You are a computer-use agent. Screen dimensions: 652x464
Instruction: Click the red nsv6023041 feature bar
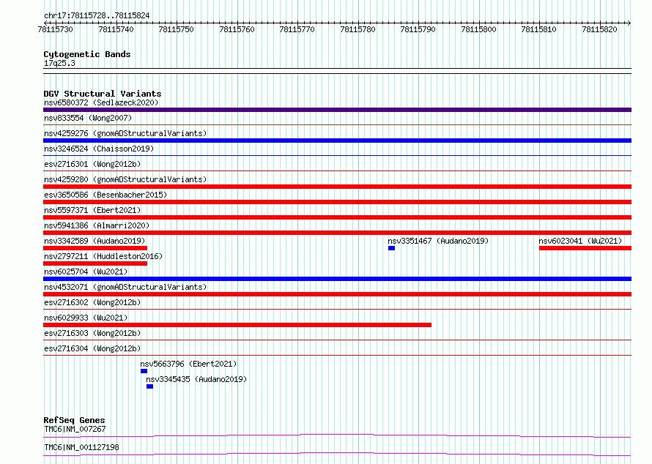[585, 248]
